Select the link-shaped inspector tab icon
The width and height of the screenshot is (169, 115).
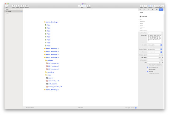coord(153,10)
